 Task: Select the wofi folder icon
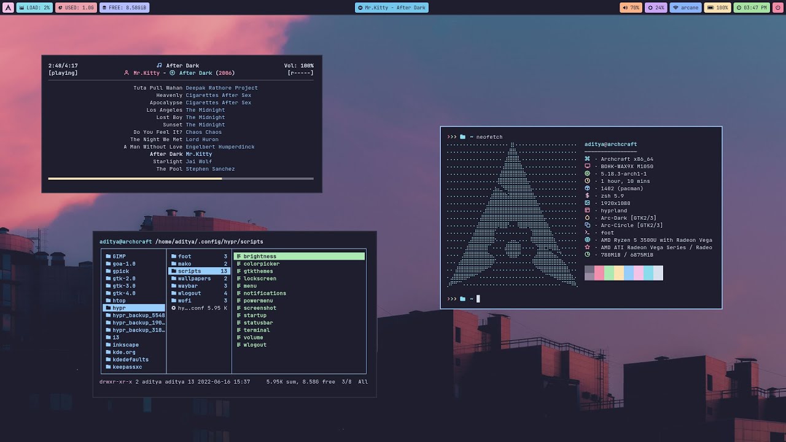point(174,301)
